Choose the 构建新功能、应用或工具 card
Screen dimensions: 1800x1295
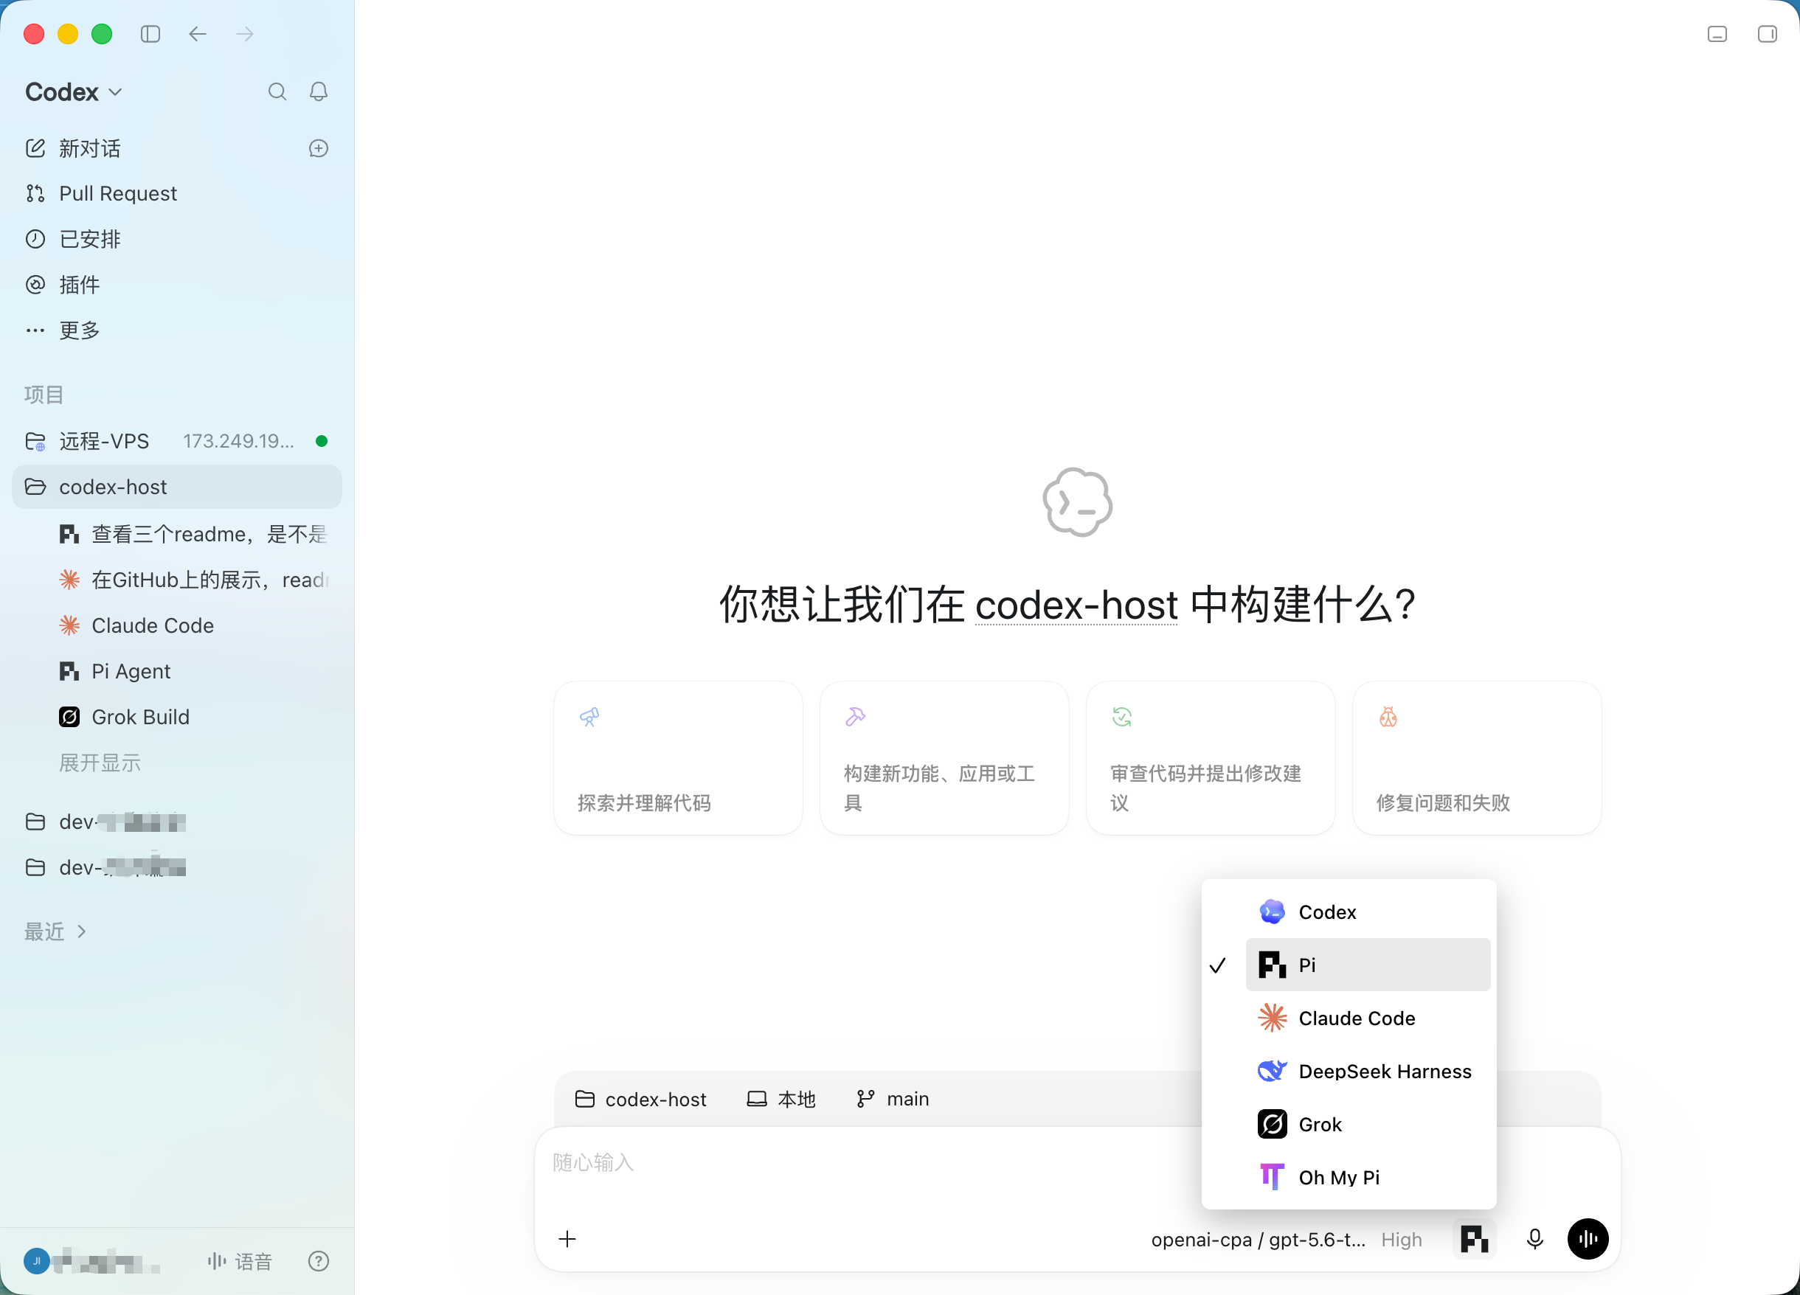[x=944, y=758]
